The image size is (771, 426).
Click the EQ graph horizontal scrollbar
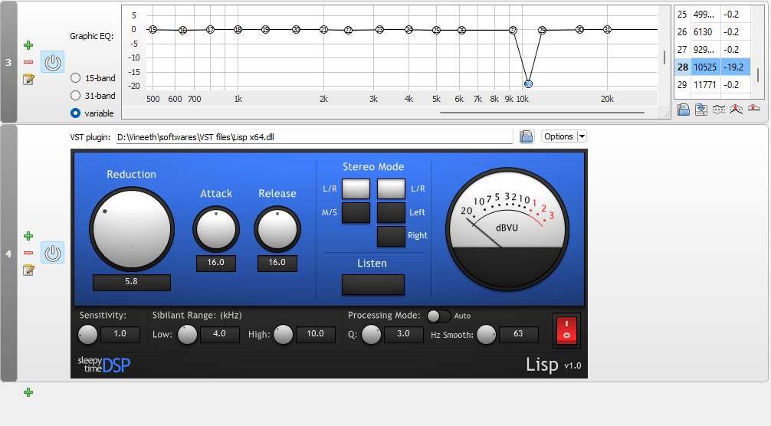pyautogui.click(x=542, y=113)
